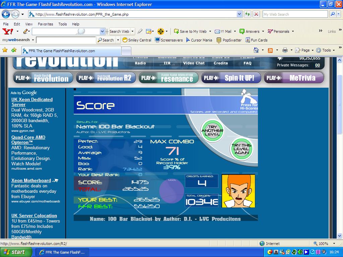The image size is (343, 257).
Task: Click the browser Forward arrow button
Action: tap(15, 14)
